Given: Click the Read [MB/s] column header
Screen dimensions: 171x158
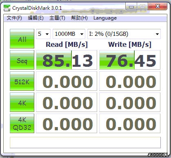Looking at the screenshot, I should 67,44.
